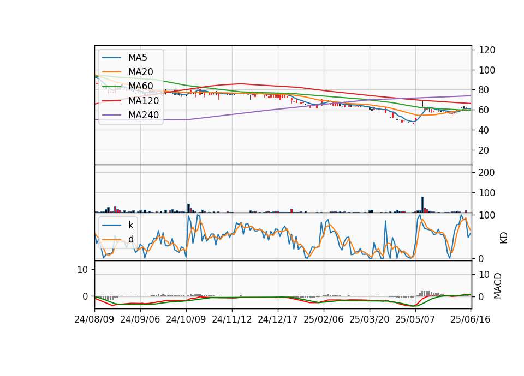Click the MA240 legend label
The image size is (524, 376).
tap(144, 115)
